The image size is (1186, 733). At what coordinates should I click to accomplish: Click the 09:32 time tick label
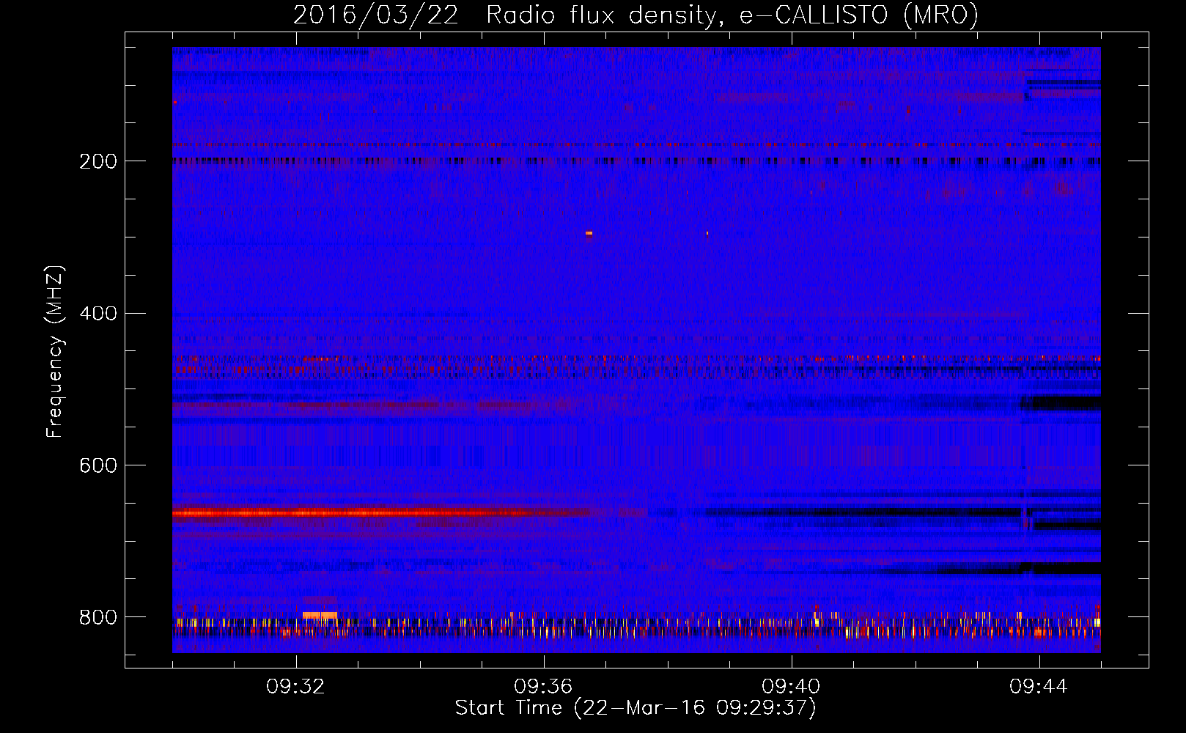(296, 687)
